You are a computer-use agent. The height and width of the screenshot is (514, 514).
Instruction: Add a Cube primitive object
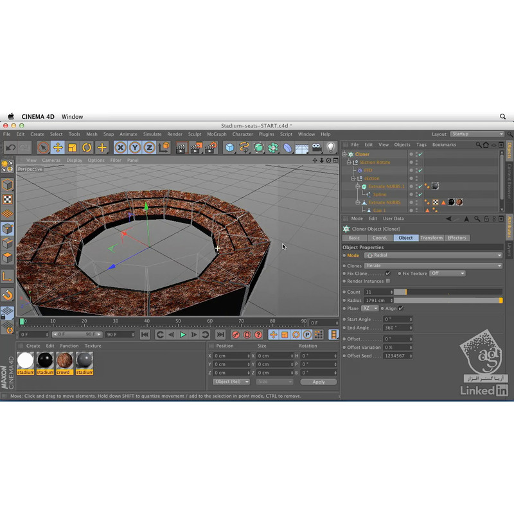pos(229,148)
